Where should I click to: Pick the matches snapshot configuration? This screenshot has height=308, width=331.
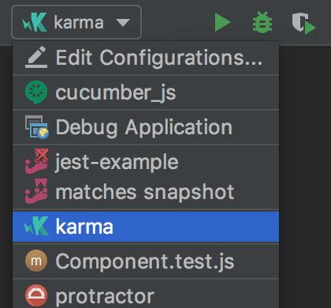click(x=146, y=192)
